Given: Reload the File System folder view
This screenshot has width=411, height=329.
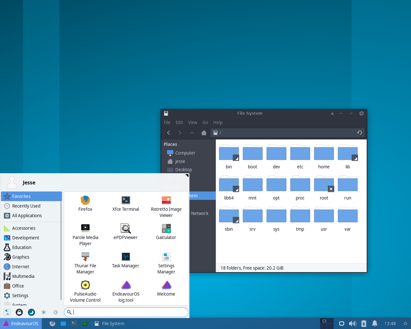Looking at the screenshot, I should point(360,133).
